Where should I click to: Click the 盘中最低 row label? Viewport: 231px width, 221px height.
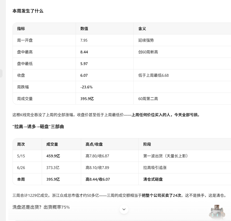click(25, 64)
